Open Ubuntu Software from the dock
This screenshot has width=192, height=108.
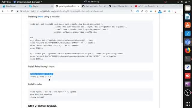[187, 25]
